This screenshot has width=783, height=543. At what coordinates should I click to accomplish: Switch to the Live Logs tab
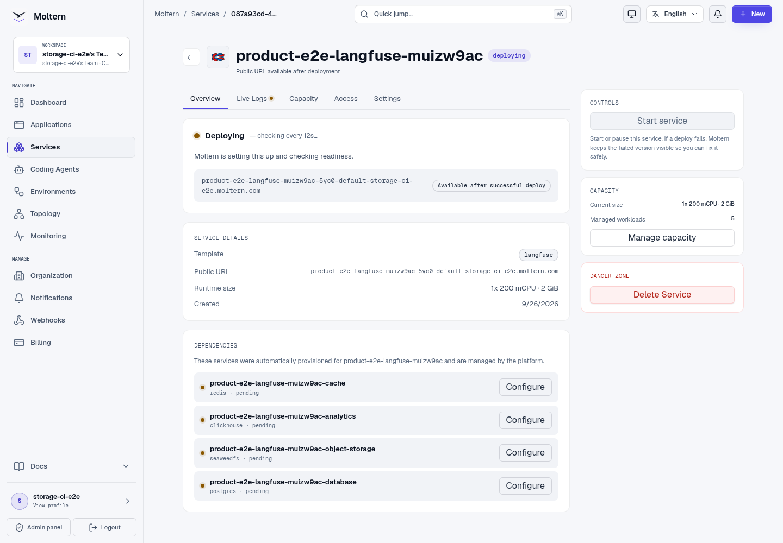click(255, 99)
